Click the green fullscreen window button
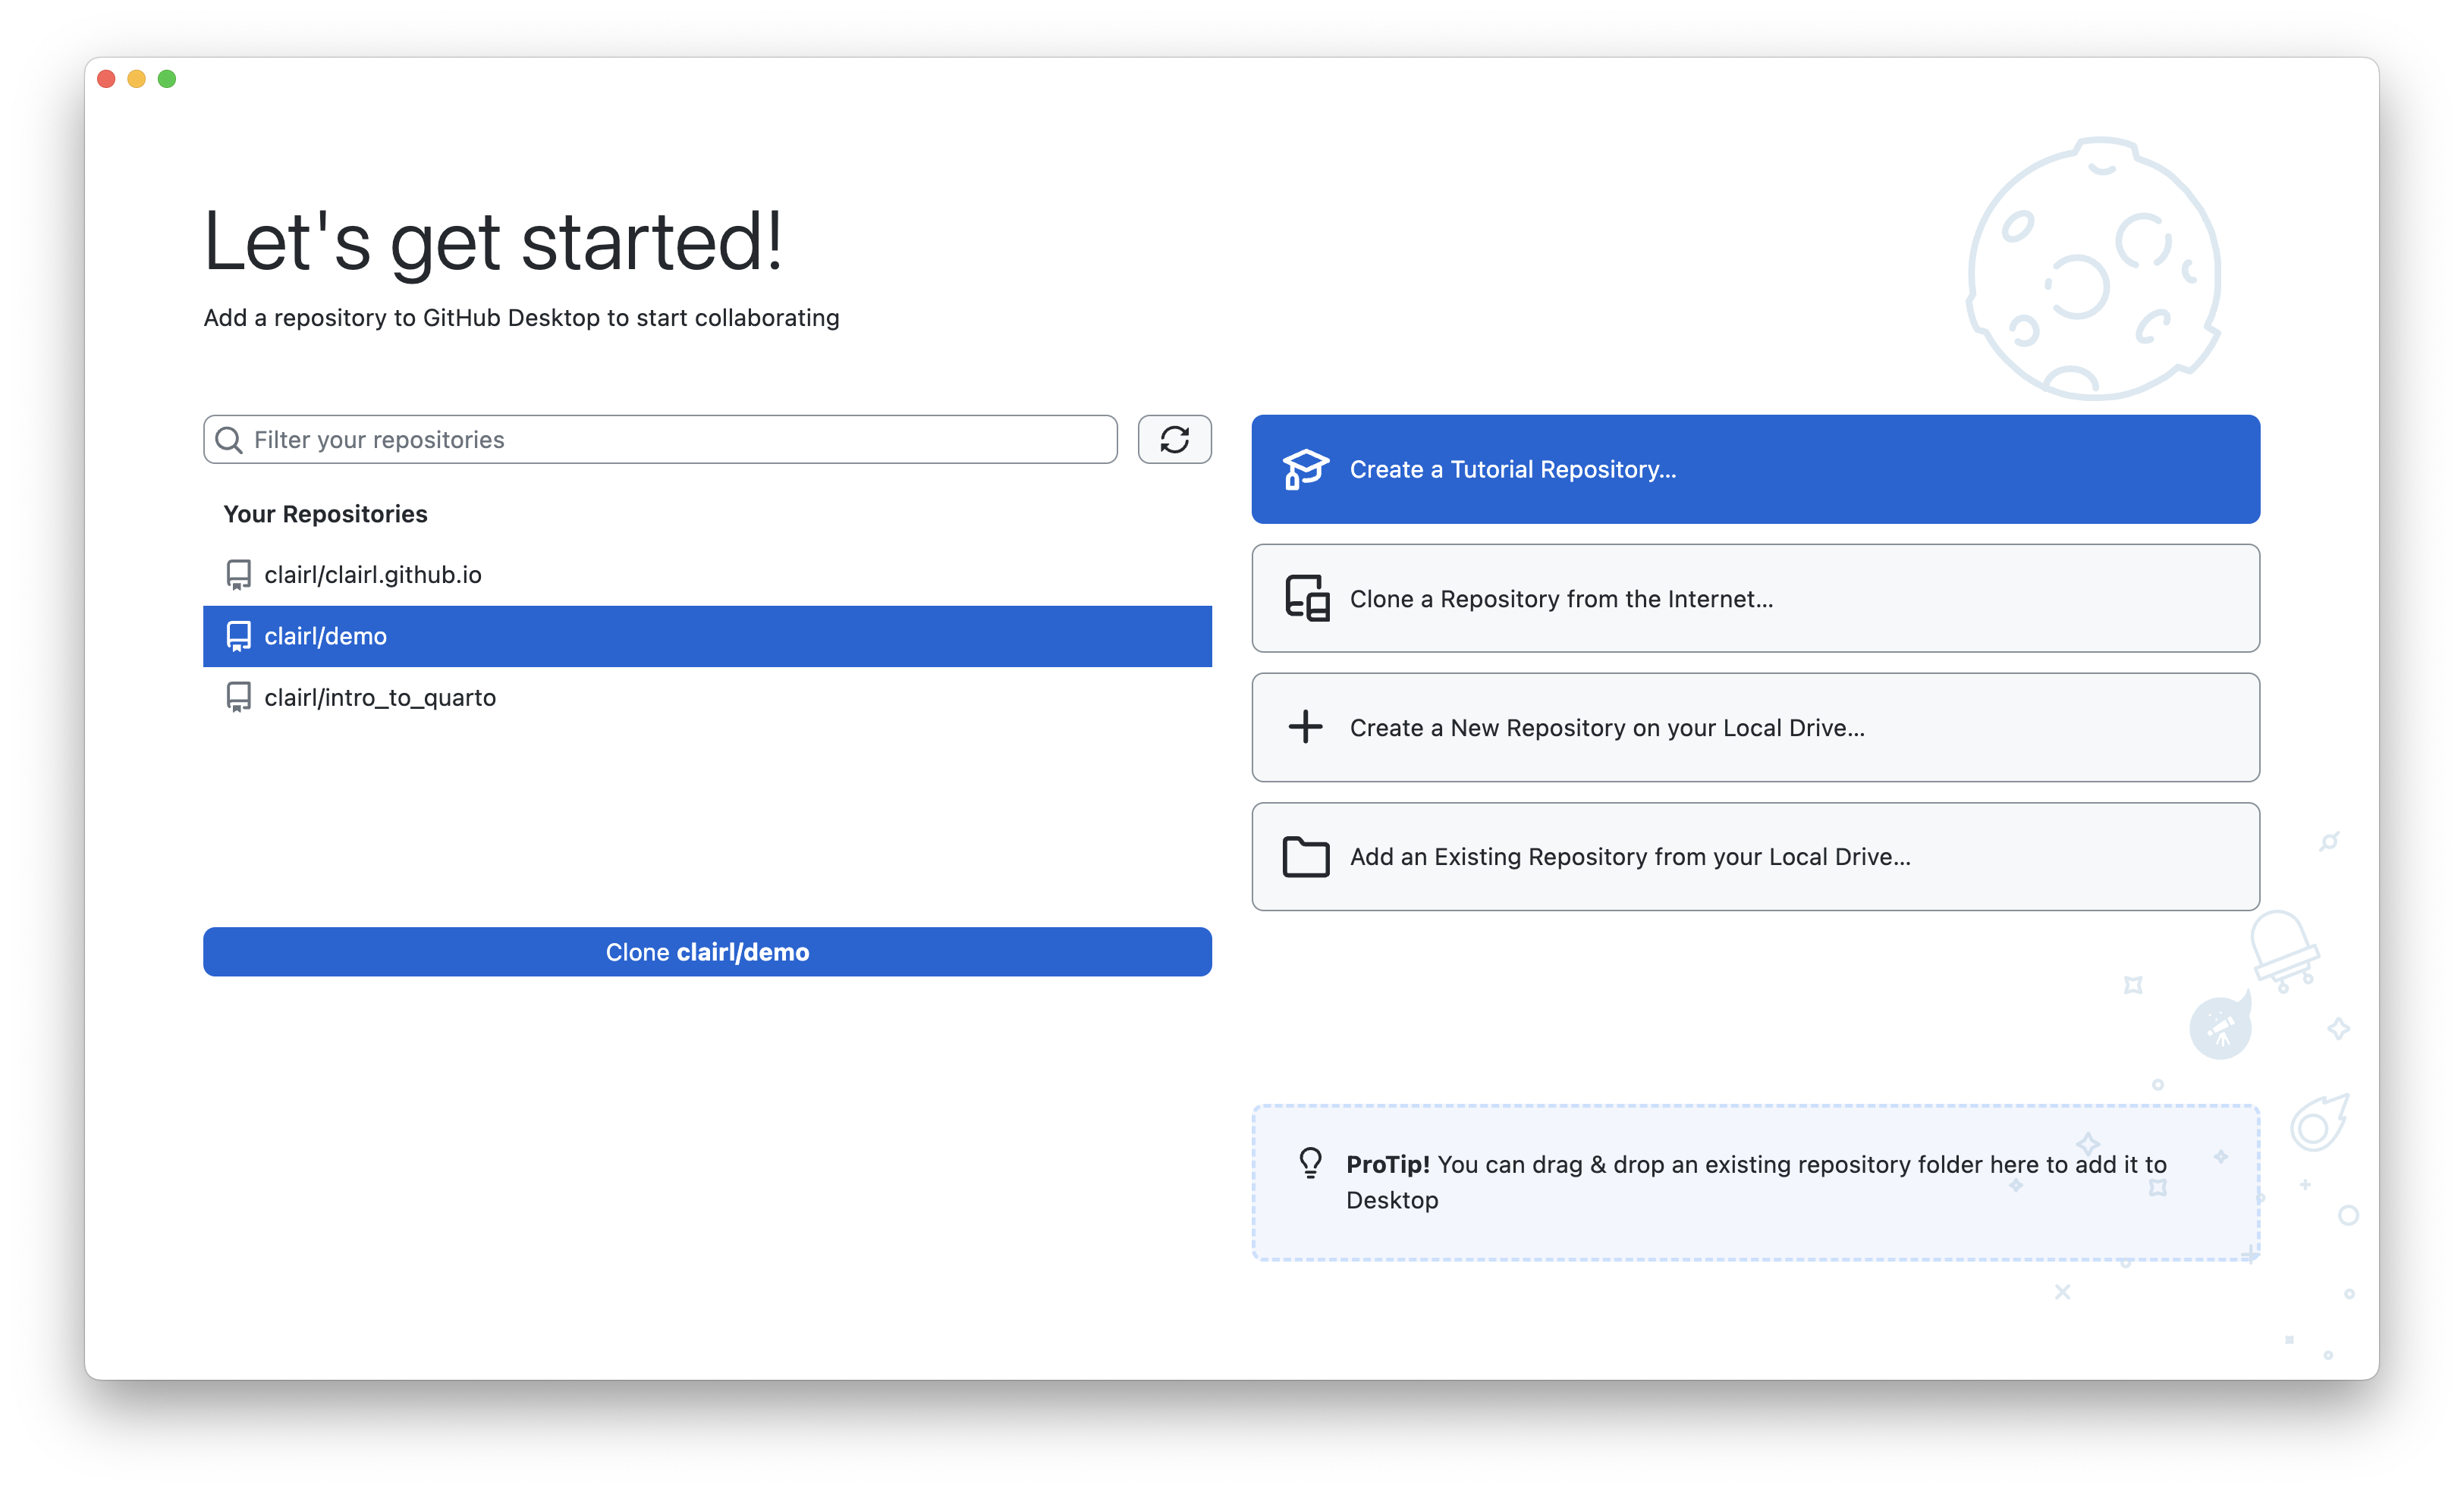This screenshot has height=1492, width=2464. click(167, 79)
